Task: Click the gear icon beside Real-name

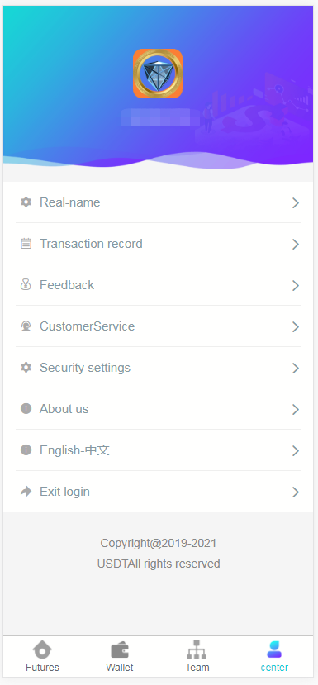Action: point(26,202)
